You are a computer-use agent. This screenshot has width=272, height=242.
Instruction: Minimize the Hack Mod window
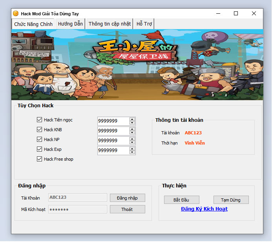(218, 13)
